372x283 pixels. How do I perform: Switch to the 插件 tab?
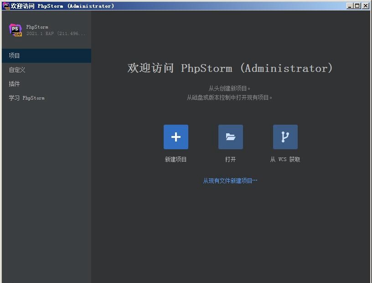tap(46, 84)
